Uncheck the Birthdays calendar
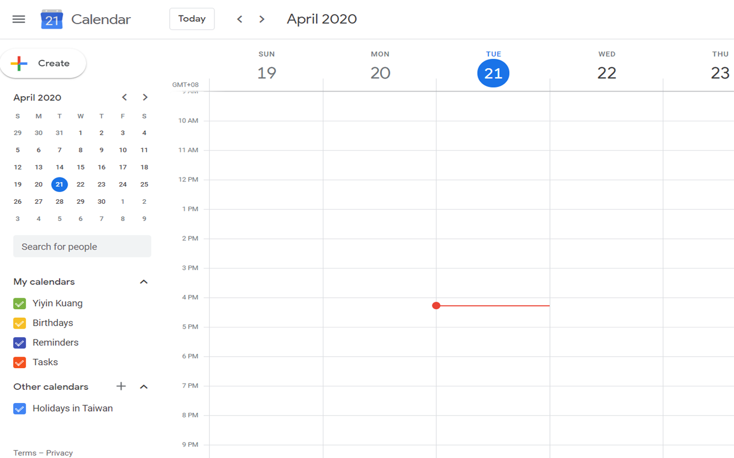The width and height of the screenshot is (734, 458). (x=19, y=322)
